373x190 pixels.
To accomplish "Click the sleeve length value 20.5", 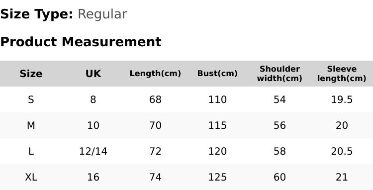I will [342, 151].
